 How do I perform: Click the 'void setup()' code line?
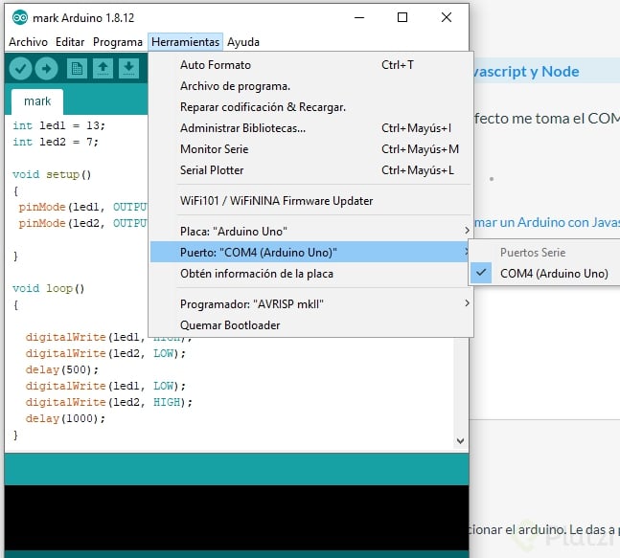(x=52, y=174)
